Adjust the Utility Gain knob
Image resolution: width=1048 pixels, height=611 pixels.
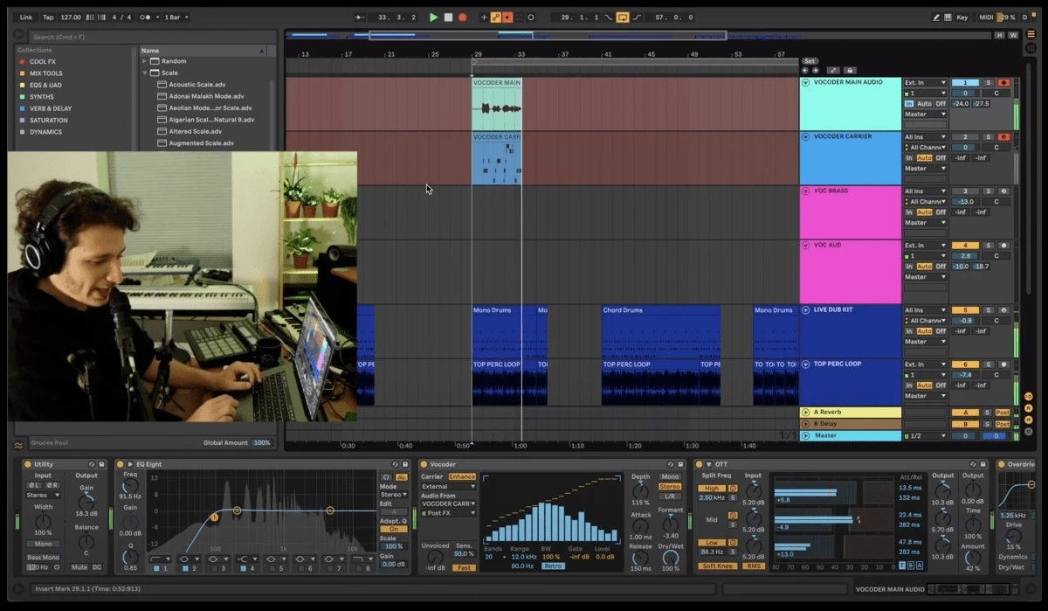[x=86, y=502]
